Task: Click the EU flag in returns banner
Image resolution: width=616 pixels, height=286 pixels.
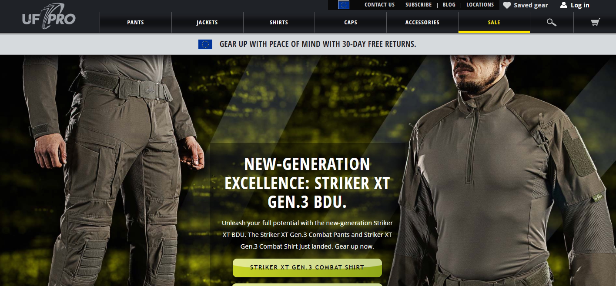Action: [x=205, y=44]
